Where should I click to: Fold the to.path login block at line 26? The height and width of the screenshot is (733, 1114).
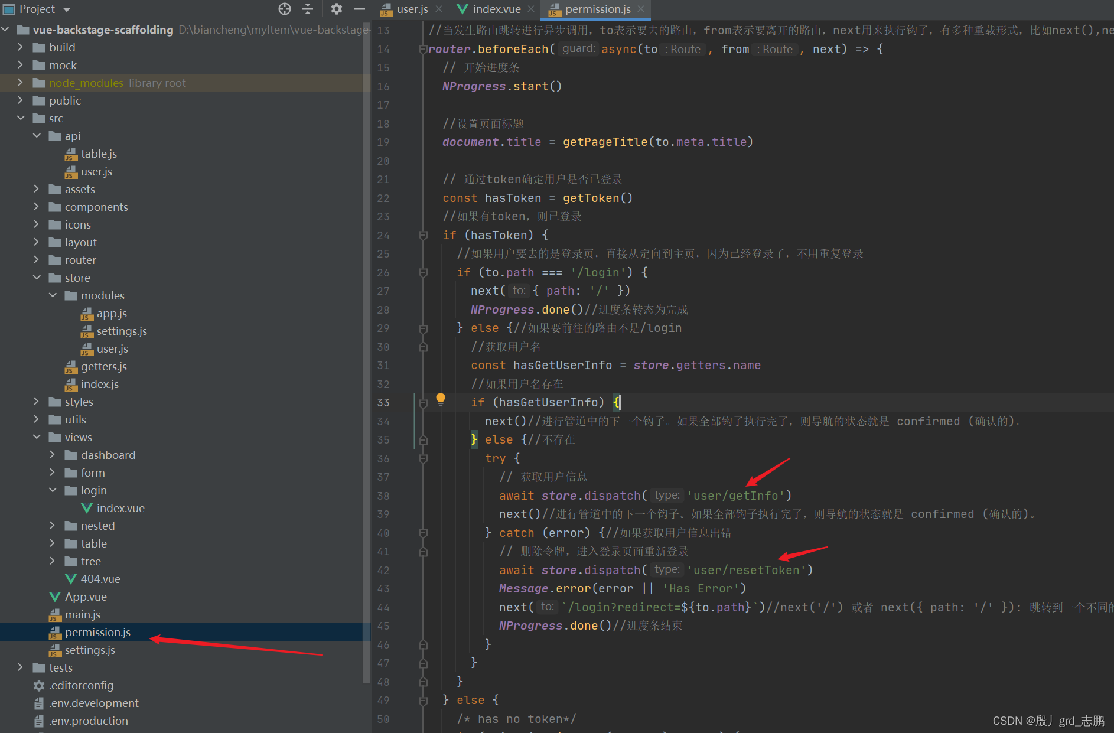[x=423, y=273]
